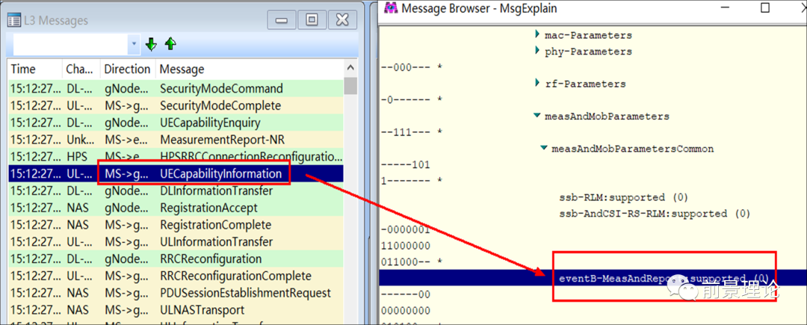Click the L3 Messages window icon

14,20
